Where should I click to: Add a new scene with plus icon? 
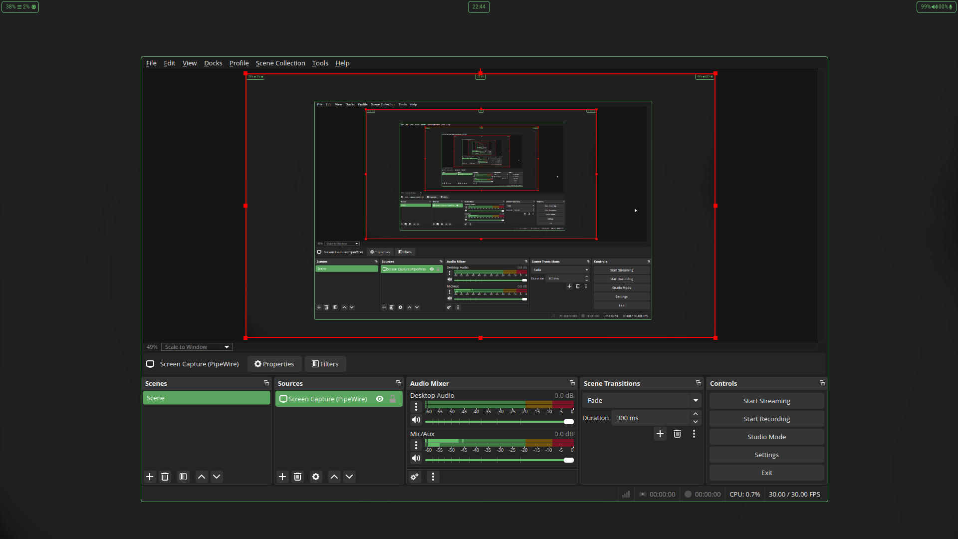[150, 477]
